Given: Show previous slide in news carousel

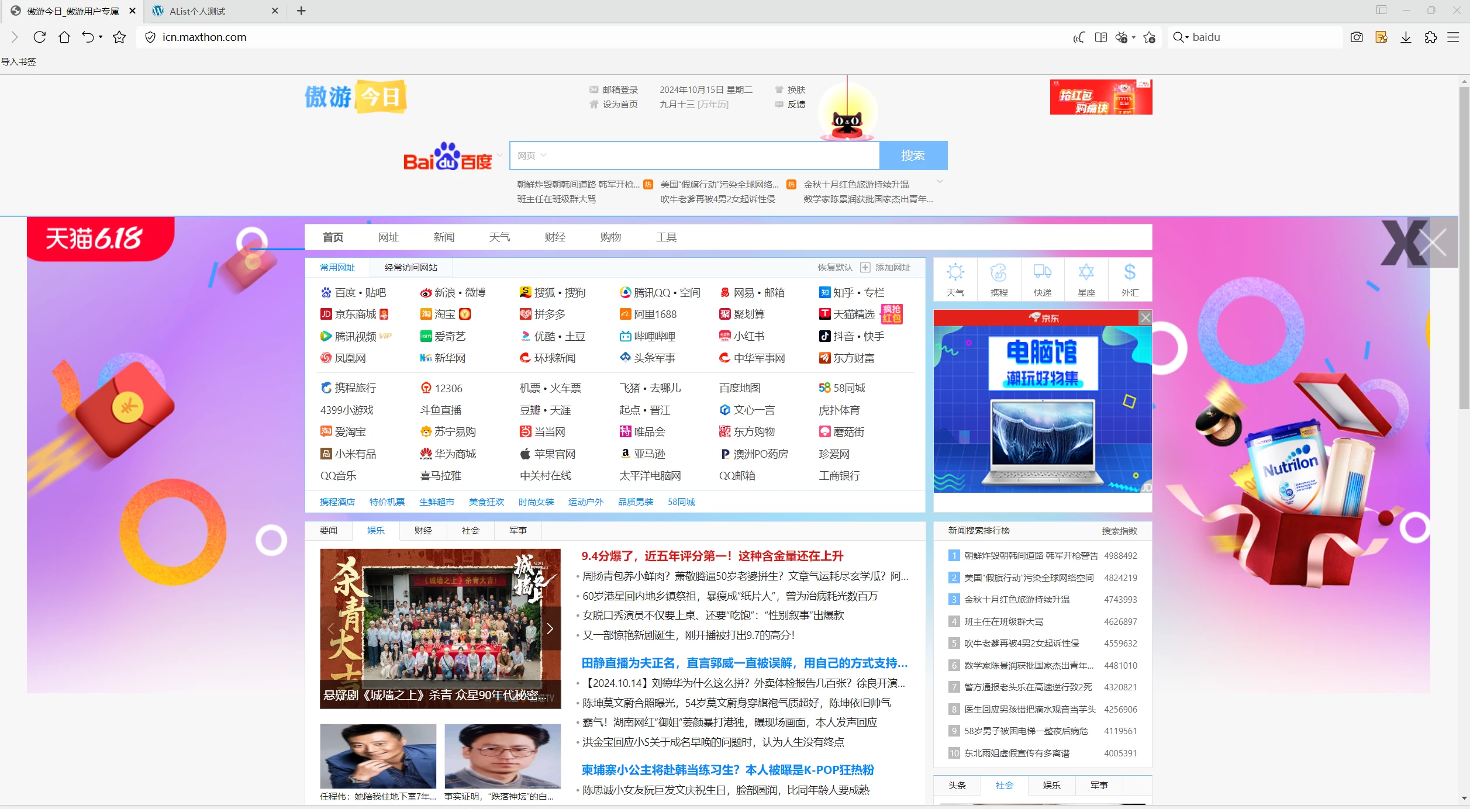Looking at the screenshot, I should [x=331, y=628].
